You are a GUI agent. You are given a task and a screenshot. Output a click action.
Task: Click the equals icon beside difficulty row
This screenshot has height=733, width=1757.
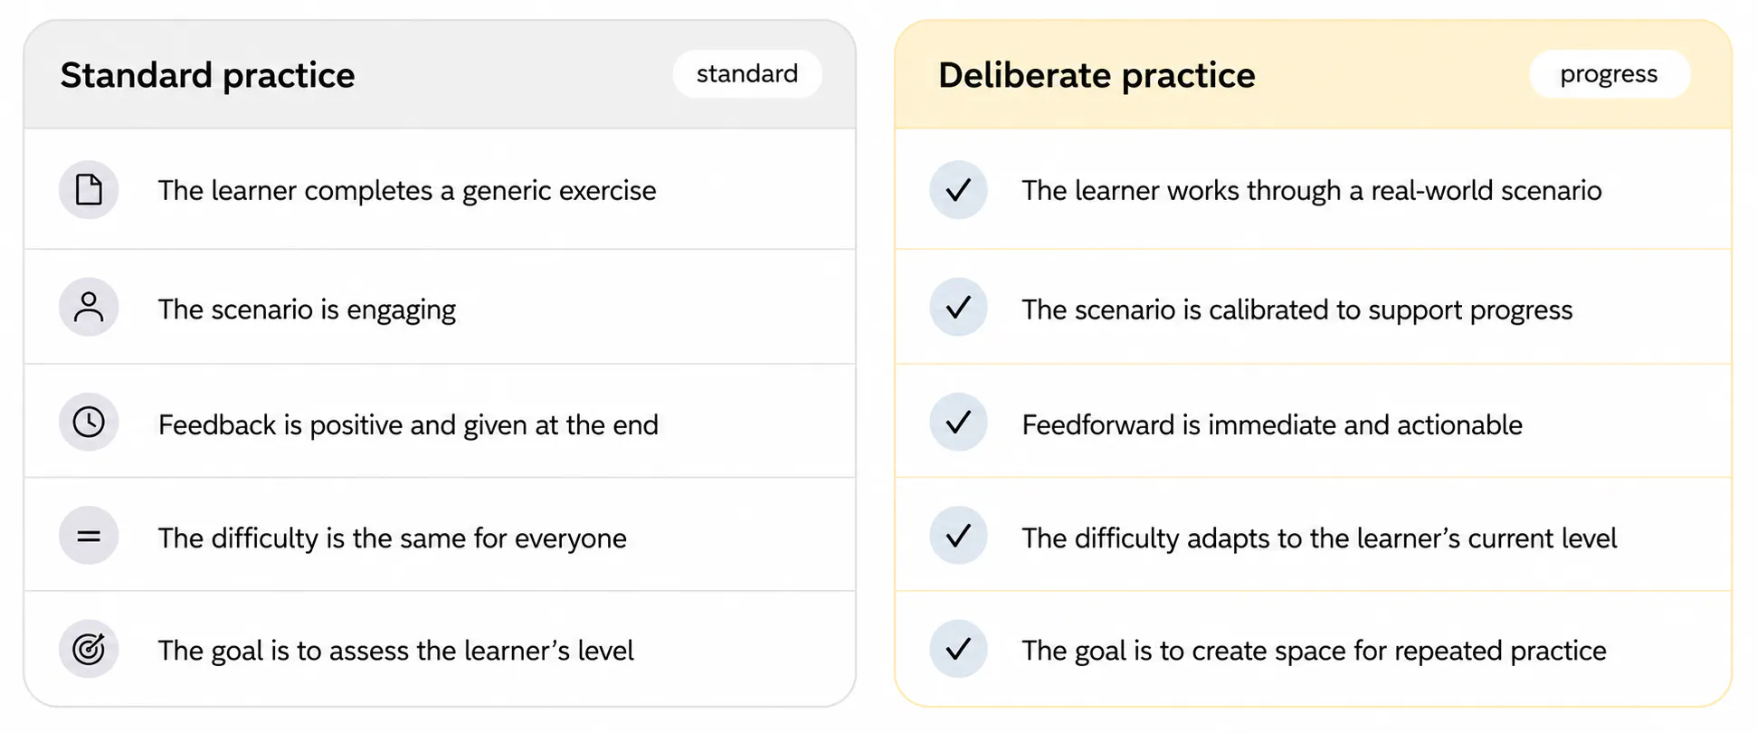(89, 536)
